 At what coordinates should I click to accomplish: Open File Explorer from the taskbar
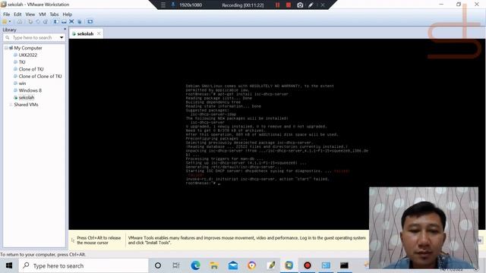pyautogui.click(x=214, y=265)
